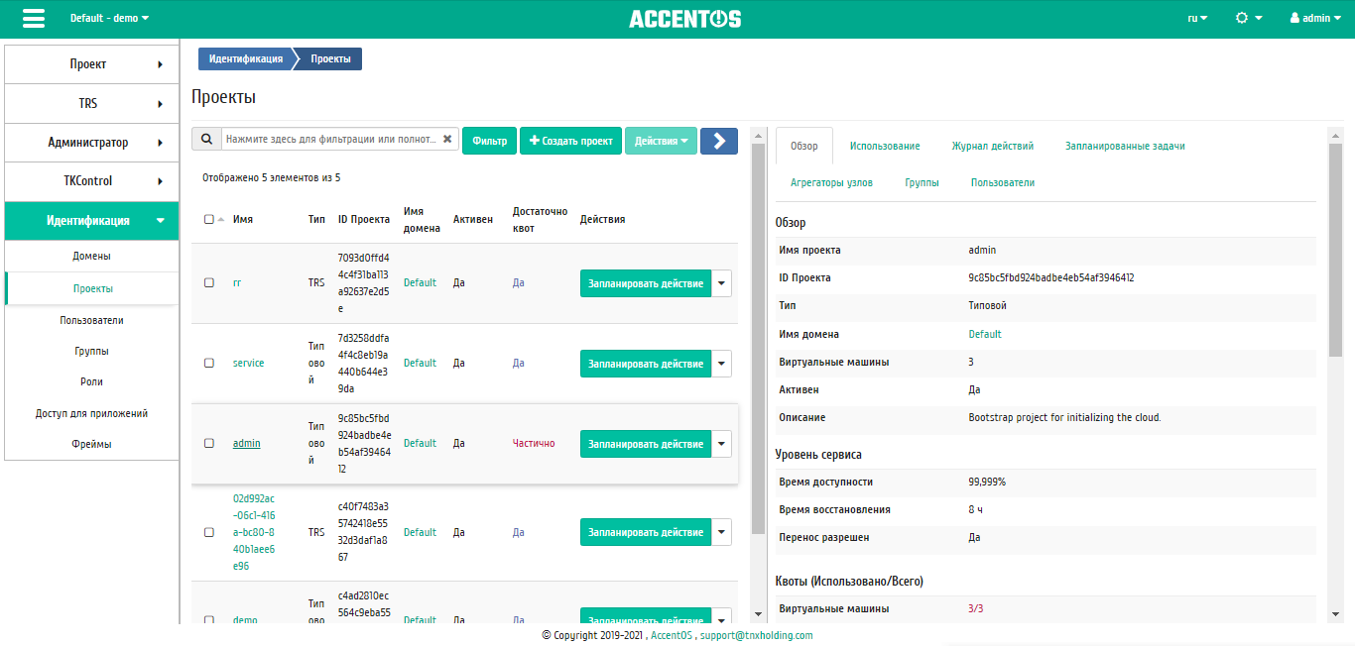Expand action dropdown arrow for row rr

[x=722, y=283]
